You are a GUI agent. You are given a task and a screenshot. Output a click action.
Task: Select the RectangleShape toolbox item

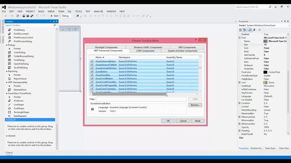pyautogui.click(x=21, y=112)
